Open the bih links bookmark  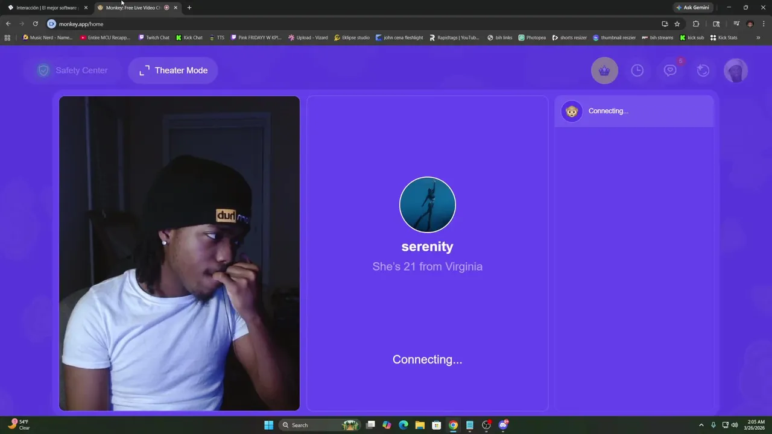[499, 37]
